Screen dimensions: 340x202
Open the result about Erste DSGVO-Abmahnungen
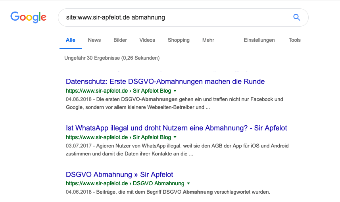(x=165, y=82)
